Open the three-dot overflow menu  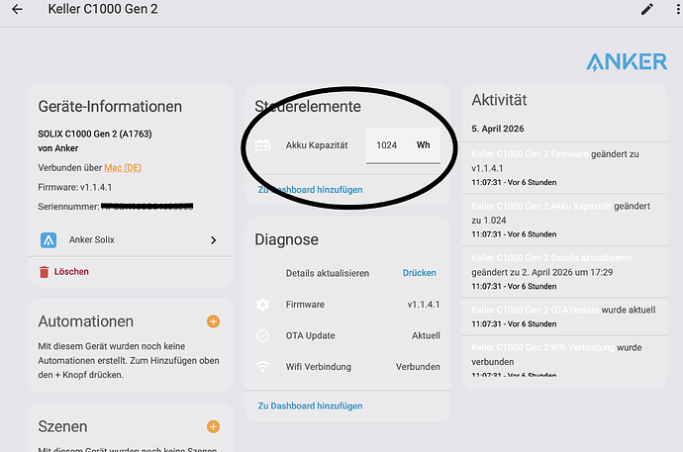[x=678, y=9]
